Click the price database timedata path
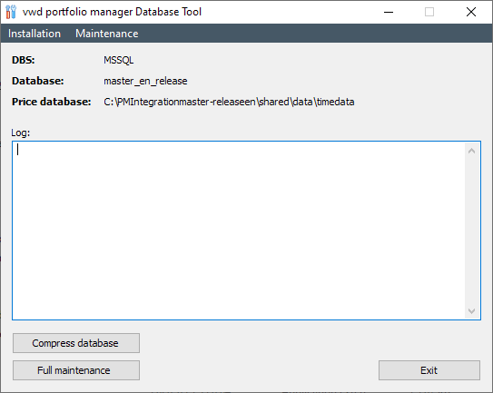 [229, 102]
